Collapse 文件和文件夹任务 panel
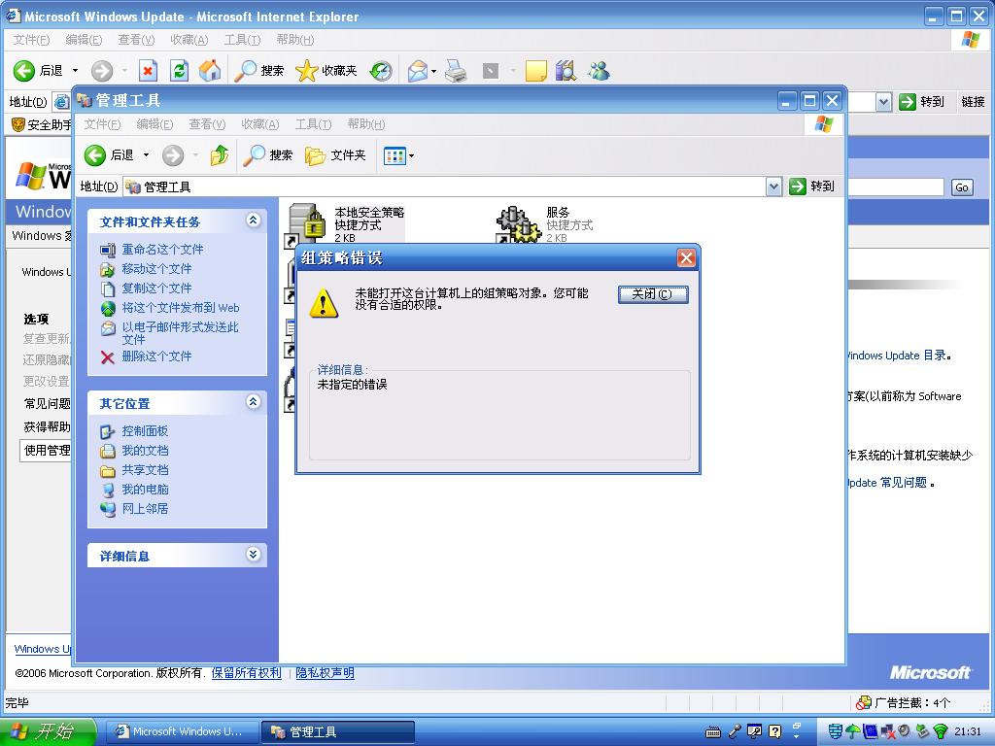This screenshot has height=746, width=995. pyautogui.click(x=254, y=220)
